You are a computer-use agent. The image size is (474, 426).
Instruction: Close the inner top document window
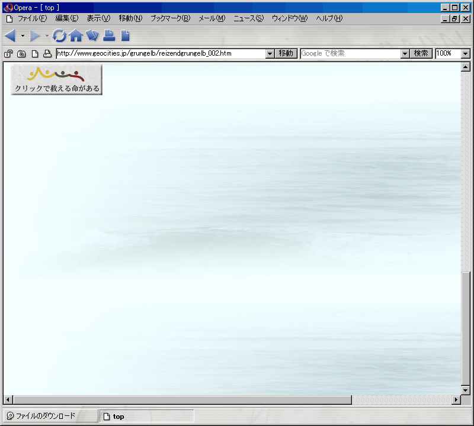466,19
